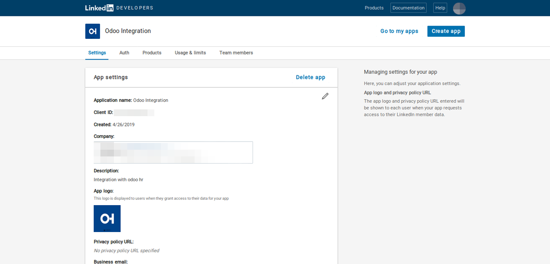Click 'Here, you can adjust your application settings.' text
Screen dimensions: 550x264
pyautogui.click(x=412, y=84)
